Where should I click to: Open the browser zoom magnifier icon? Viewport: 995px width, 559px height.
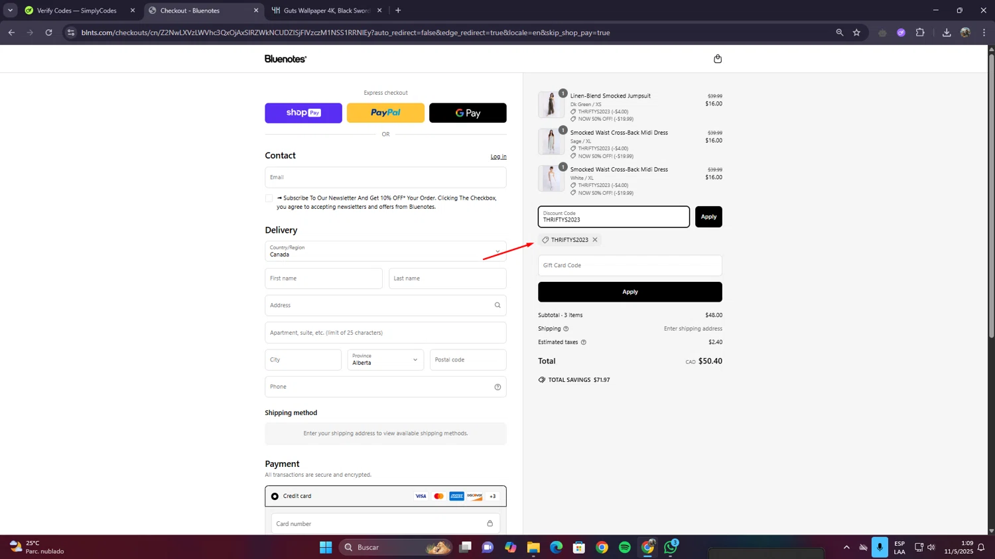coord(839,32)
